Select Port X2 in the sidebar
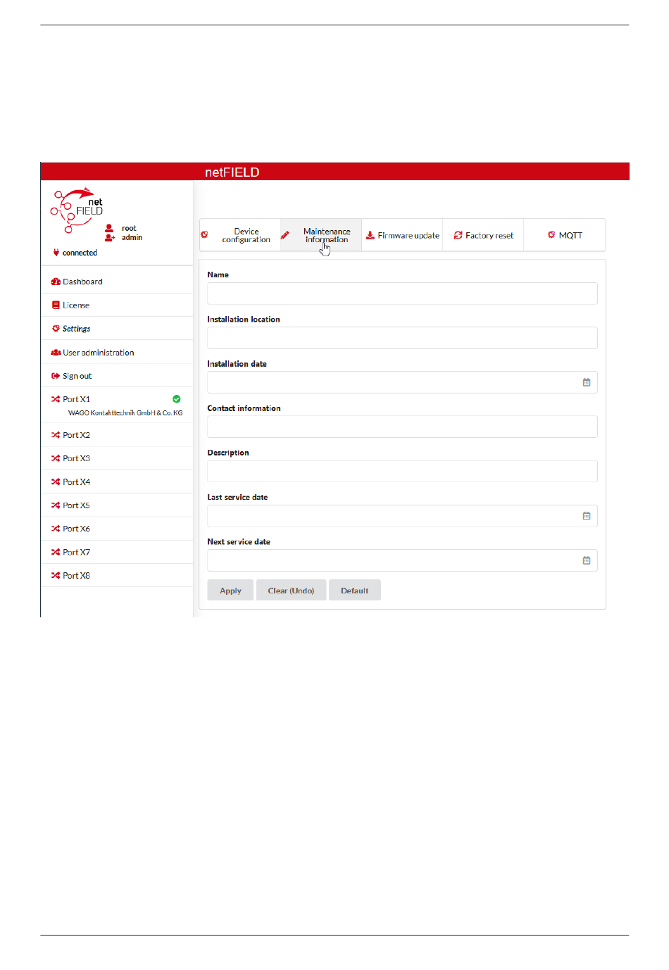This screenshot has width=669, height=970. pyautogui.click(x=117, y=435)
